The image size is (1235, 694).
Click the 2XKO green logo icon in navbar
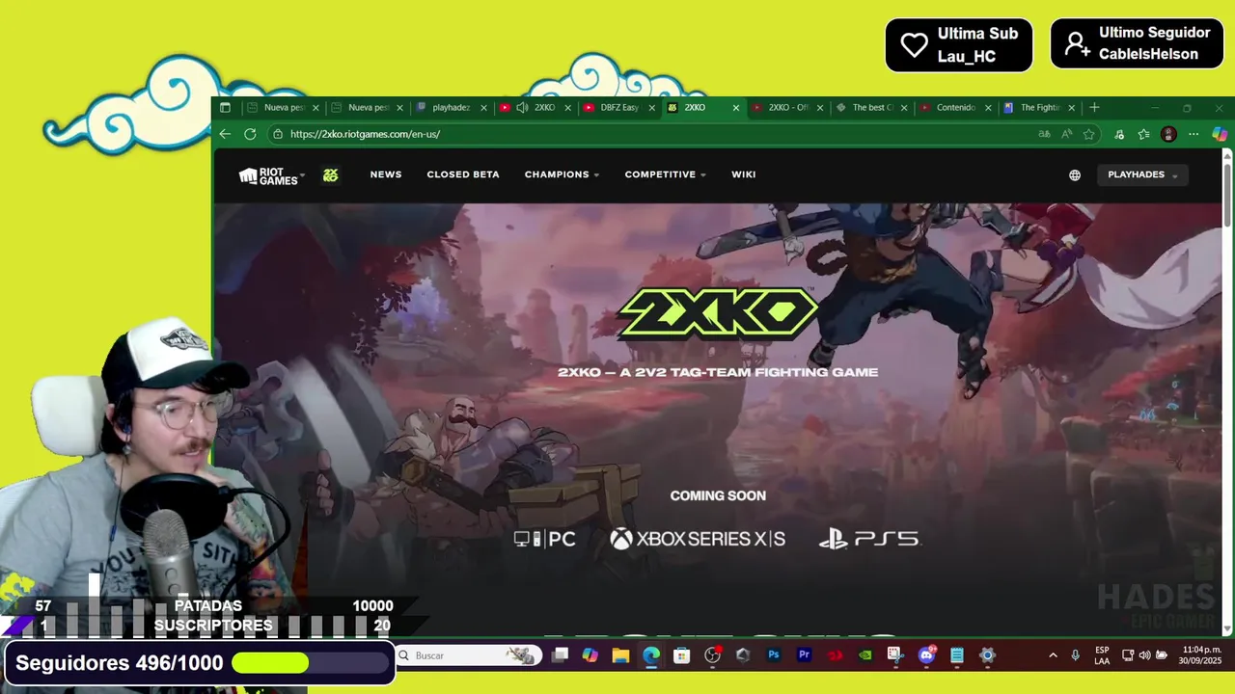coord(331,174)
